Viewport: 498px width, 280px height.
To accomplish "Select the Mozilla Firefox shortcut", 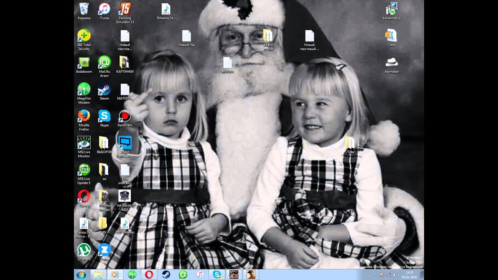I will pyautogui.click(x=84, y=121).
